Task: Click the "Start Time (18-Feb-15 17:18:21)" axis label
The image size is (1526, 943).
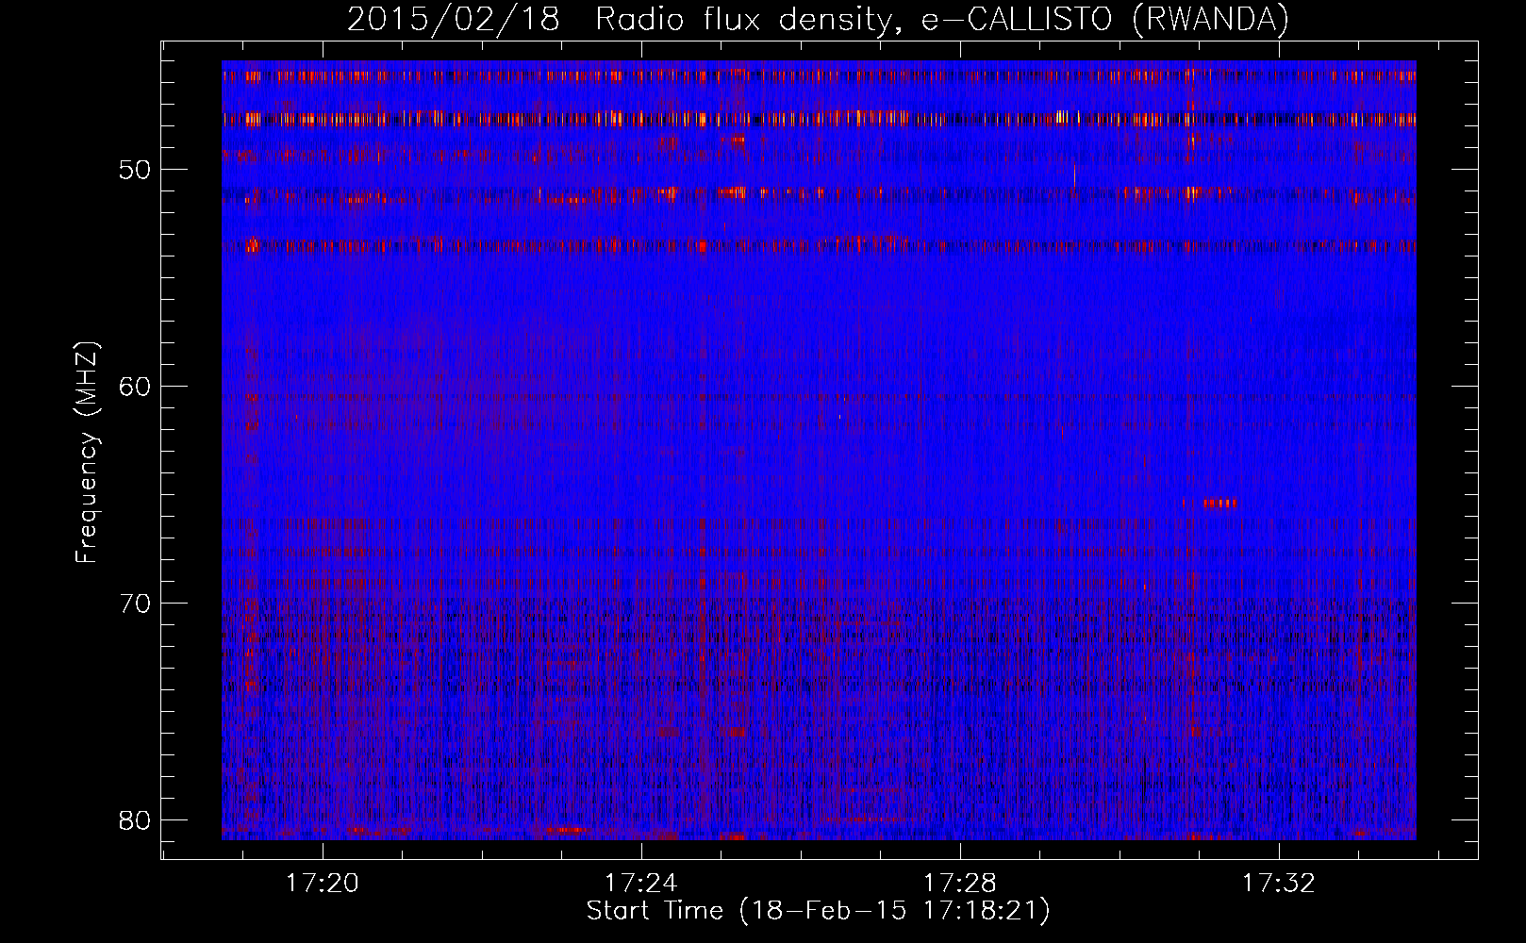Action: pyautogui.click(x=819, y=911)
